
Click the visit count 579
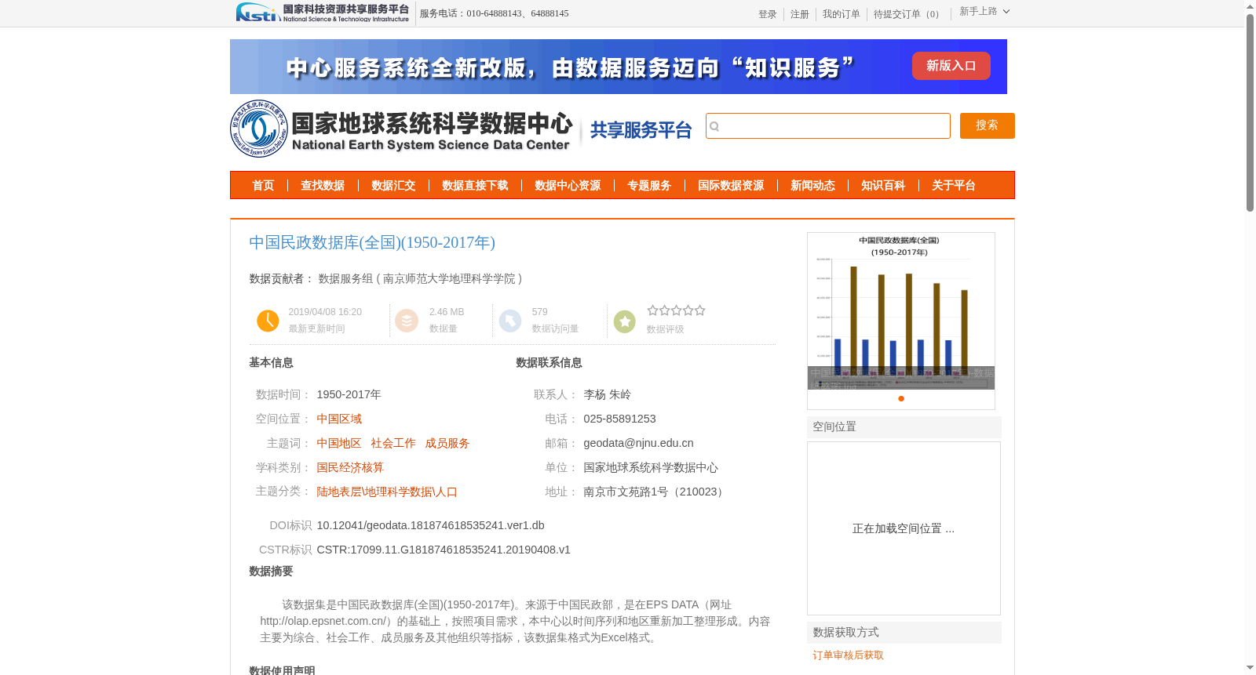coord(539,312)
